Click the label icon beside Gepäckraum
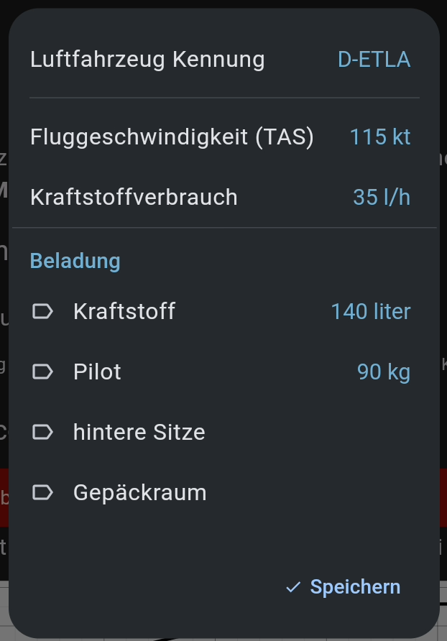This screenshot has height=641, width=447. [x=43, y=492]
